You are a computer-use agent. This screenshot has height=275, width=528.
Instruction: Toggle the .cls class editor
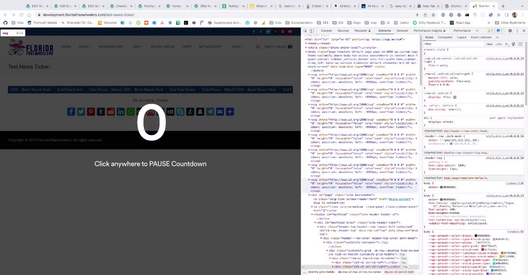point(499,44)
